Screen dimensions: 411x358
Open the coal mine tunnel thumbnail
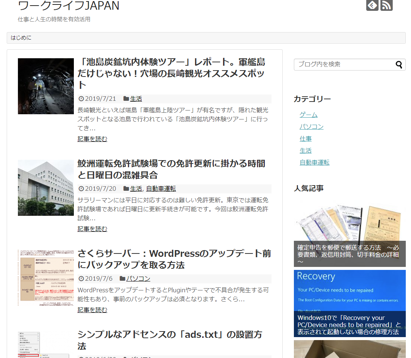coord(46,86)
